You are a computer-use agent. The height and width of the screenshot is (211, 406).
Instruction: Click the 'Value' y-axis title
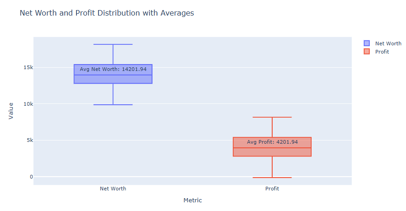point(11,110)
